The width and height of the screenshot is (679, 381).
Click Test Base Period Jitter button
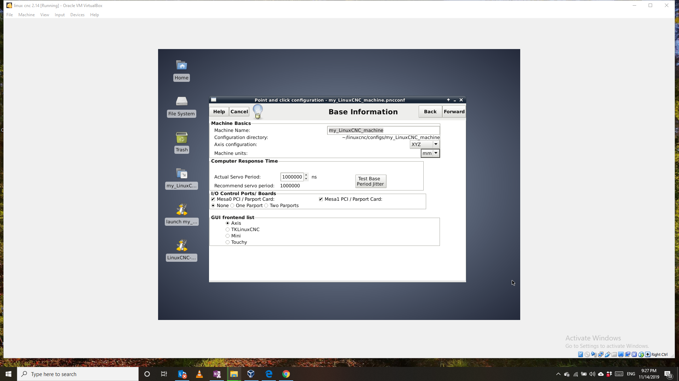point(371,181)
